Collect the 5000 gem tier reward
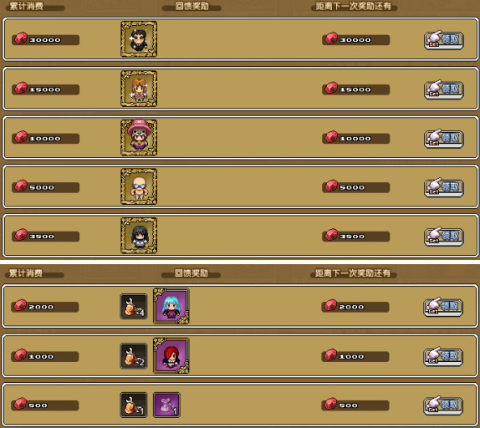The height and width of the screenshot is (428, 480). 443,187
